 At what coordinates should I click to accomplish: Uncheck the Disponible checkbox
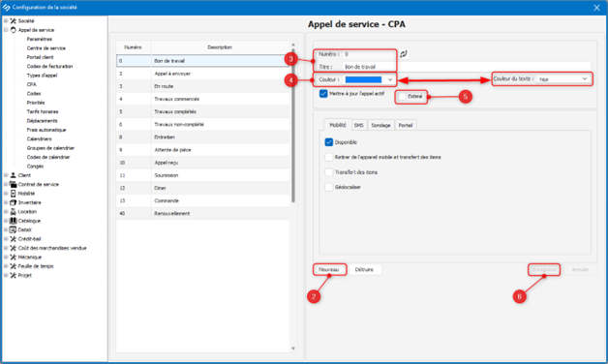point(329,142)
